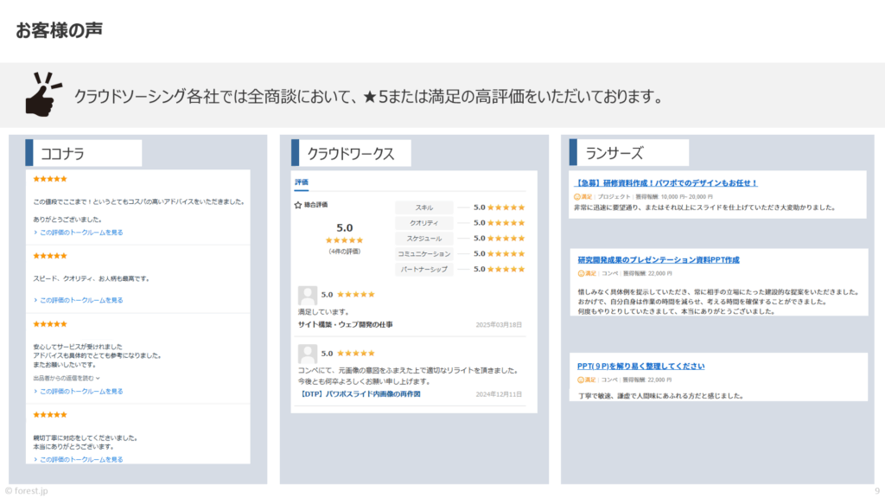This screenshot has height=498, width=885.
Task: Click the stars in the コミュニケーション rating row
Action: coord(506,254)
